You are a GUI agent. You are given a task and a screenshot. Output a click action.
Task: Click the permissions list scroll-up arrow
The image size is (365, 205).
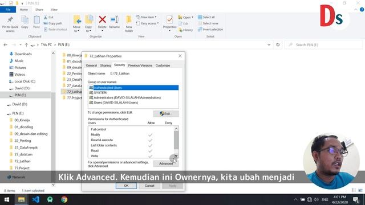coord(176,129)
